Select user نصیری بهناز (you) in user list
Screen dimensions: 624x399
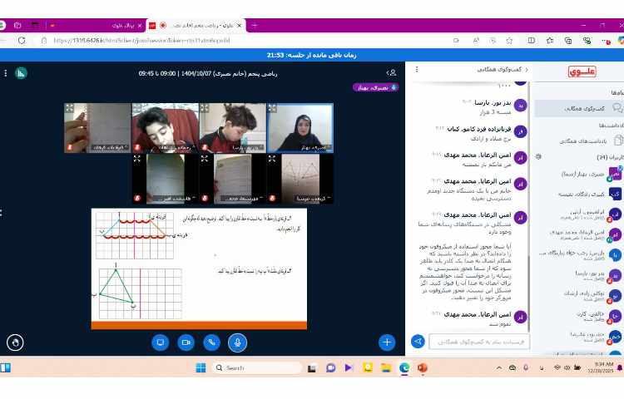[579, 174]
